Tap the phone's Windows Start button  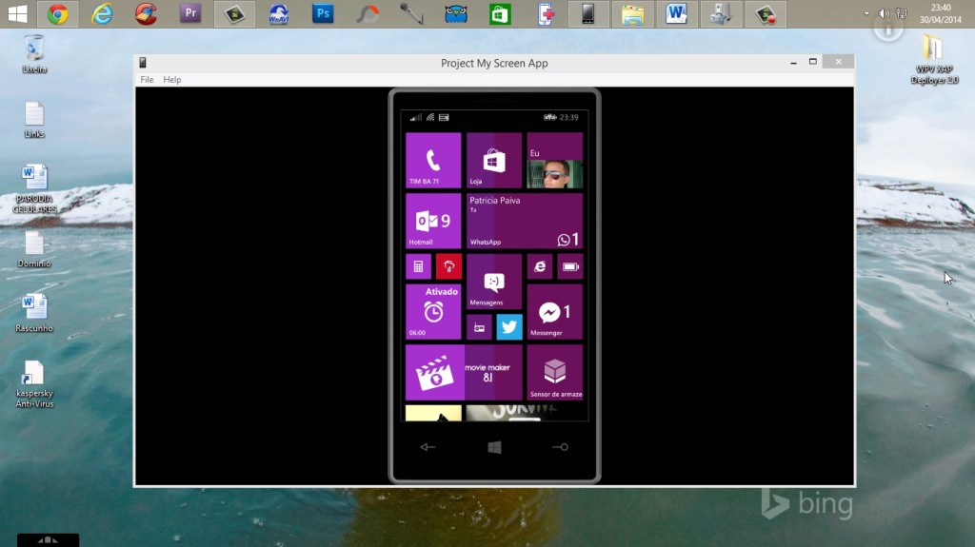pos(494,447)
